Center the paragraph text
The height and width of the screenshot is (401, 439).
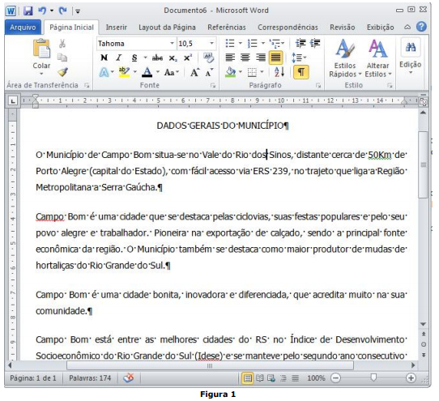tap(245, 58)
